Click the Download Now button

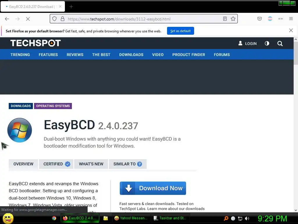pos(153,188)
